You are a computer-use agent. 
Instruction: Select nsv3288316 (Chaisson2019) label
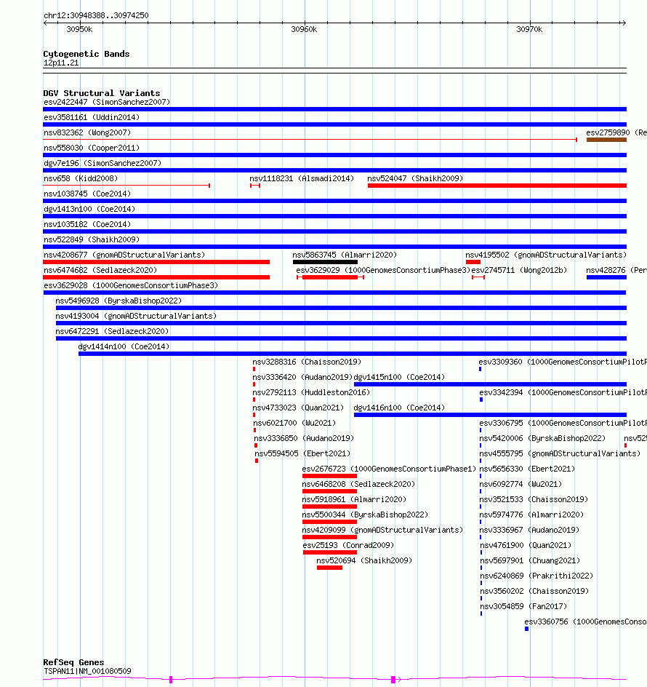(x=307, y=362)
